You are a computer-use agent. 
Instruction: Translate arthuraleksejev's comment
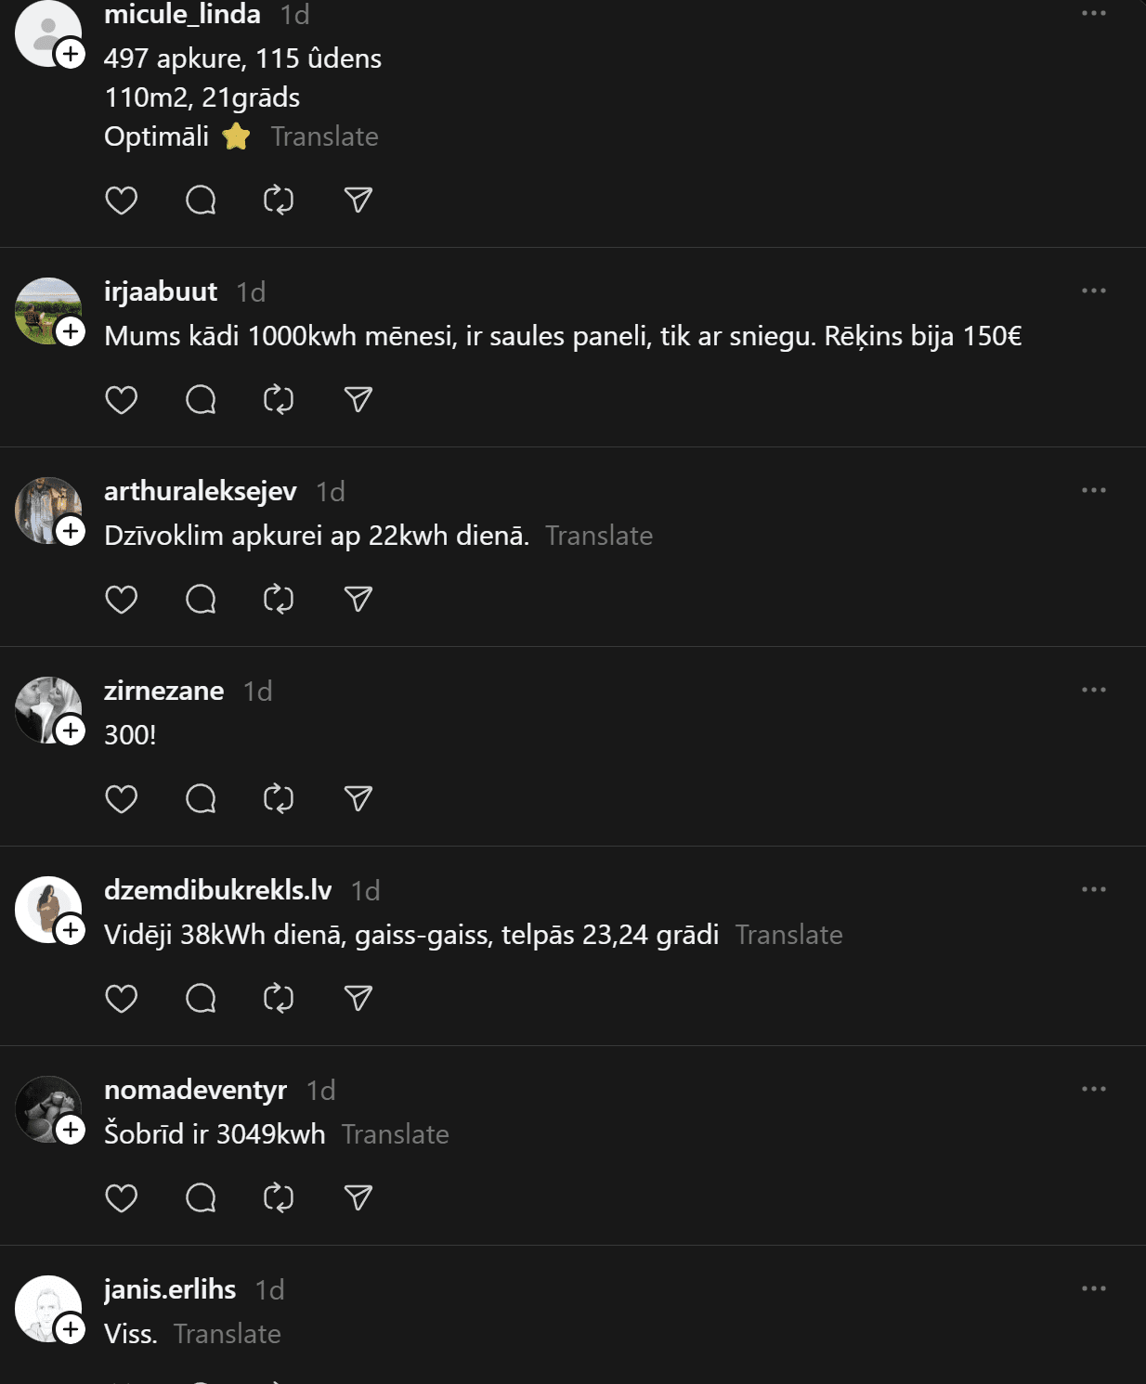[599, 536]
